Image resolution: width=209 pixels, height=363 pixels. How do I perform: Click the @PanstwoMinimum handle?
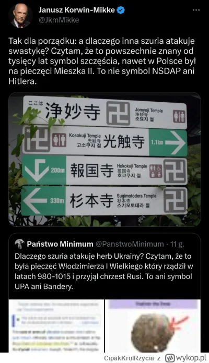[x=130, y=244]
